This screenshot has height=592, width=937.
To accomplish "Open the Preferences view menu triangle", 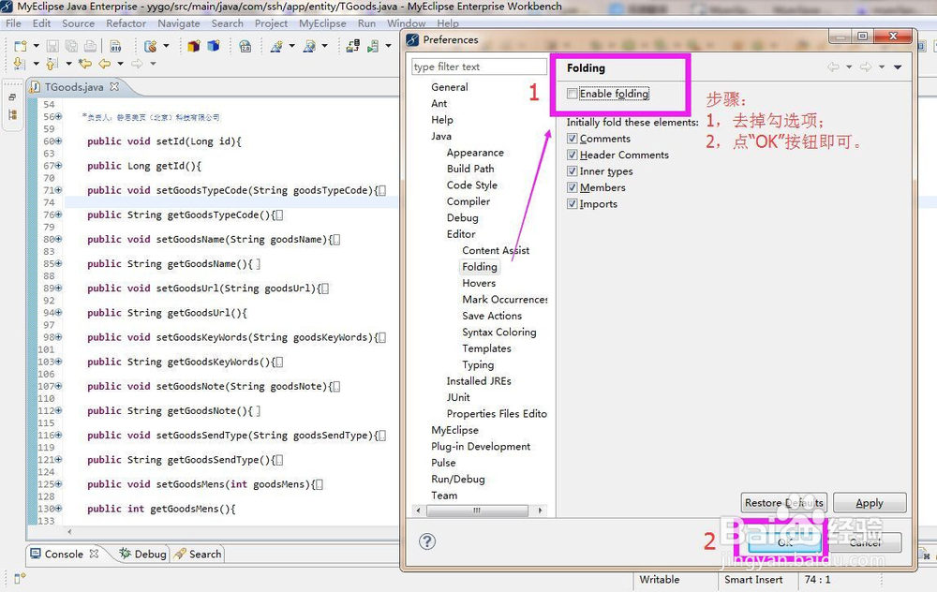I will 898,67.
